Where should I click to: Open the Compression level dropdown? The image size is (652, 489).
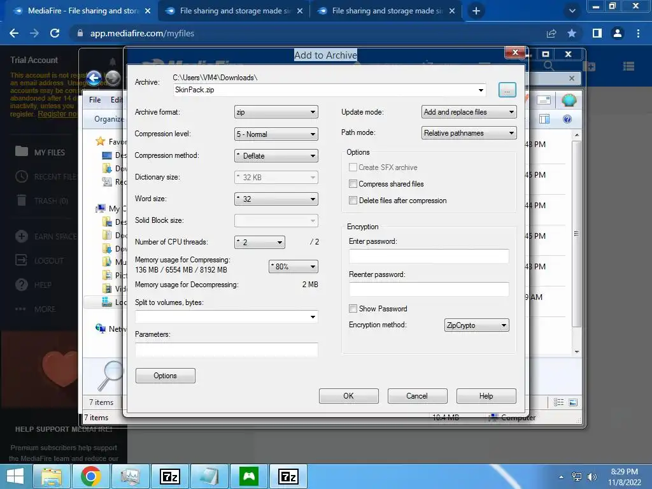(276, 134)
